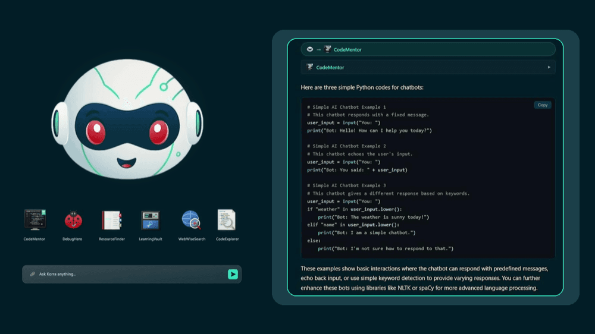Click the 'Here are three simple Python codes' text

(362, 87)
